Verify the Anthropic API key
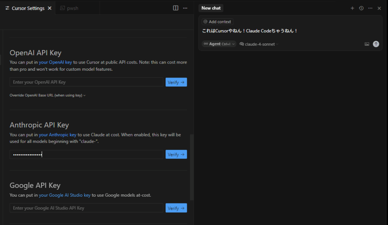The height and width of the screenshot is (225, 388). 176,154
